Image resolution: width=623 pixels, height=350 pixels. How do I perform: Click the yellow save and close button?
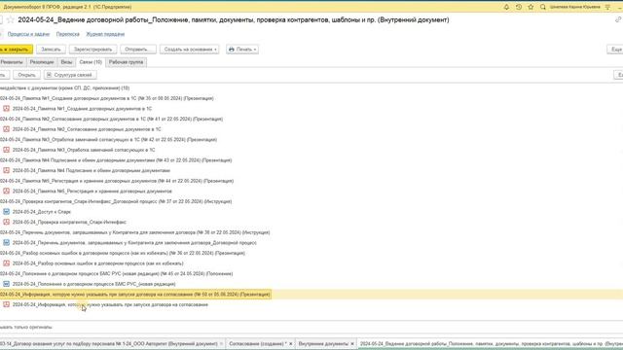16,50
